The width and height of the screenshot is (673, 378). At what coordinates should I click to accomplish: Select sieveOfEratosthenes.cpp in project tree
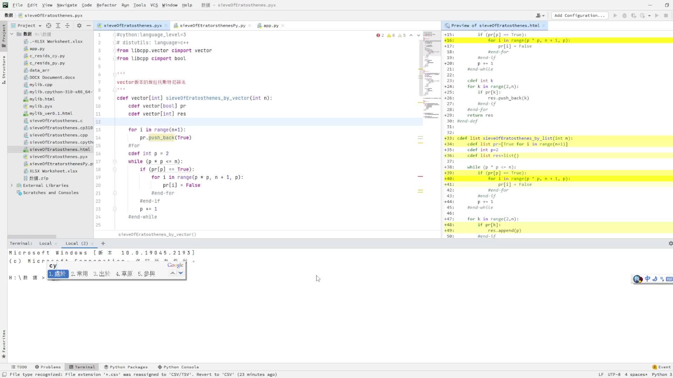(x=59, y=135)
